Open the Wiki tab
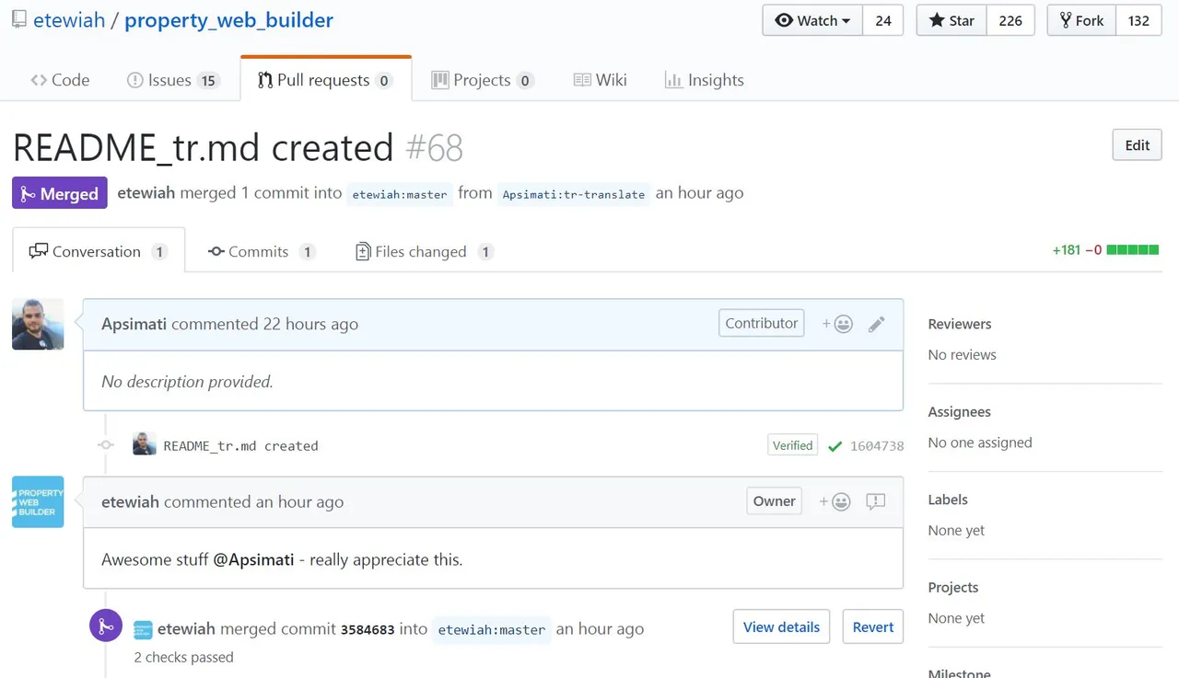The height and width of the screenshot is (678, 1179). click(x=600, y=80)
